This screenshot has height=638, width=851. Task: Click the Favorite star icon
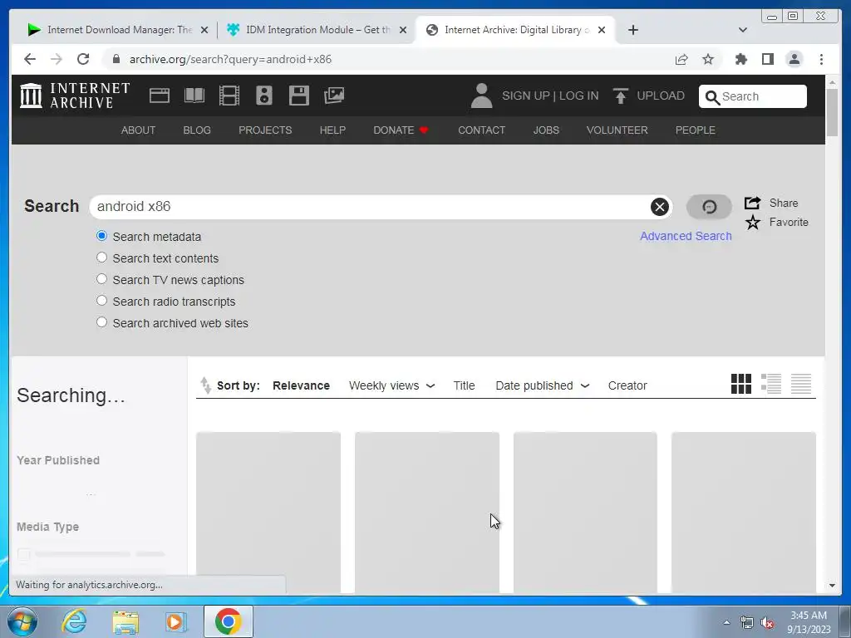click(753, 223)
